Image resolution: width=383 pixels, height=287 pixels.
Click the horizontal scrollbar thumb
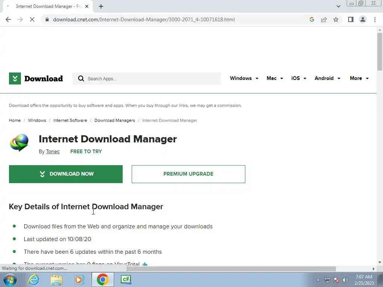[x=231, y=269]
